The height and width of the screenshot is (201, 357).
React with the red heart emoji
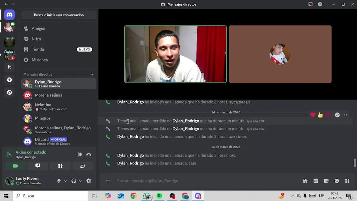[313, 115]
